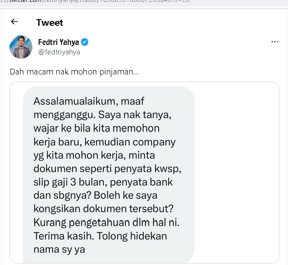Click the Tweet page heading
This screenshot has width=288, height=265.
pyautogui.click(x=50, y=22)
